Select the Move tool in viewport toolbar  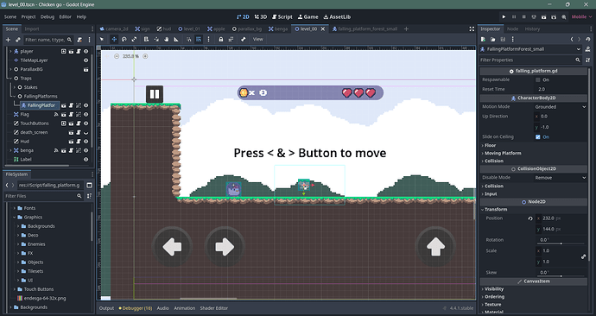pyautogui.click(x=114, y=39)
